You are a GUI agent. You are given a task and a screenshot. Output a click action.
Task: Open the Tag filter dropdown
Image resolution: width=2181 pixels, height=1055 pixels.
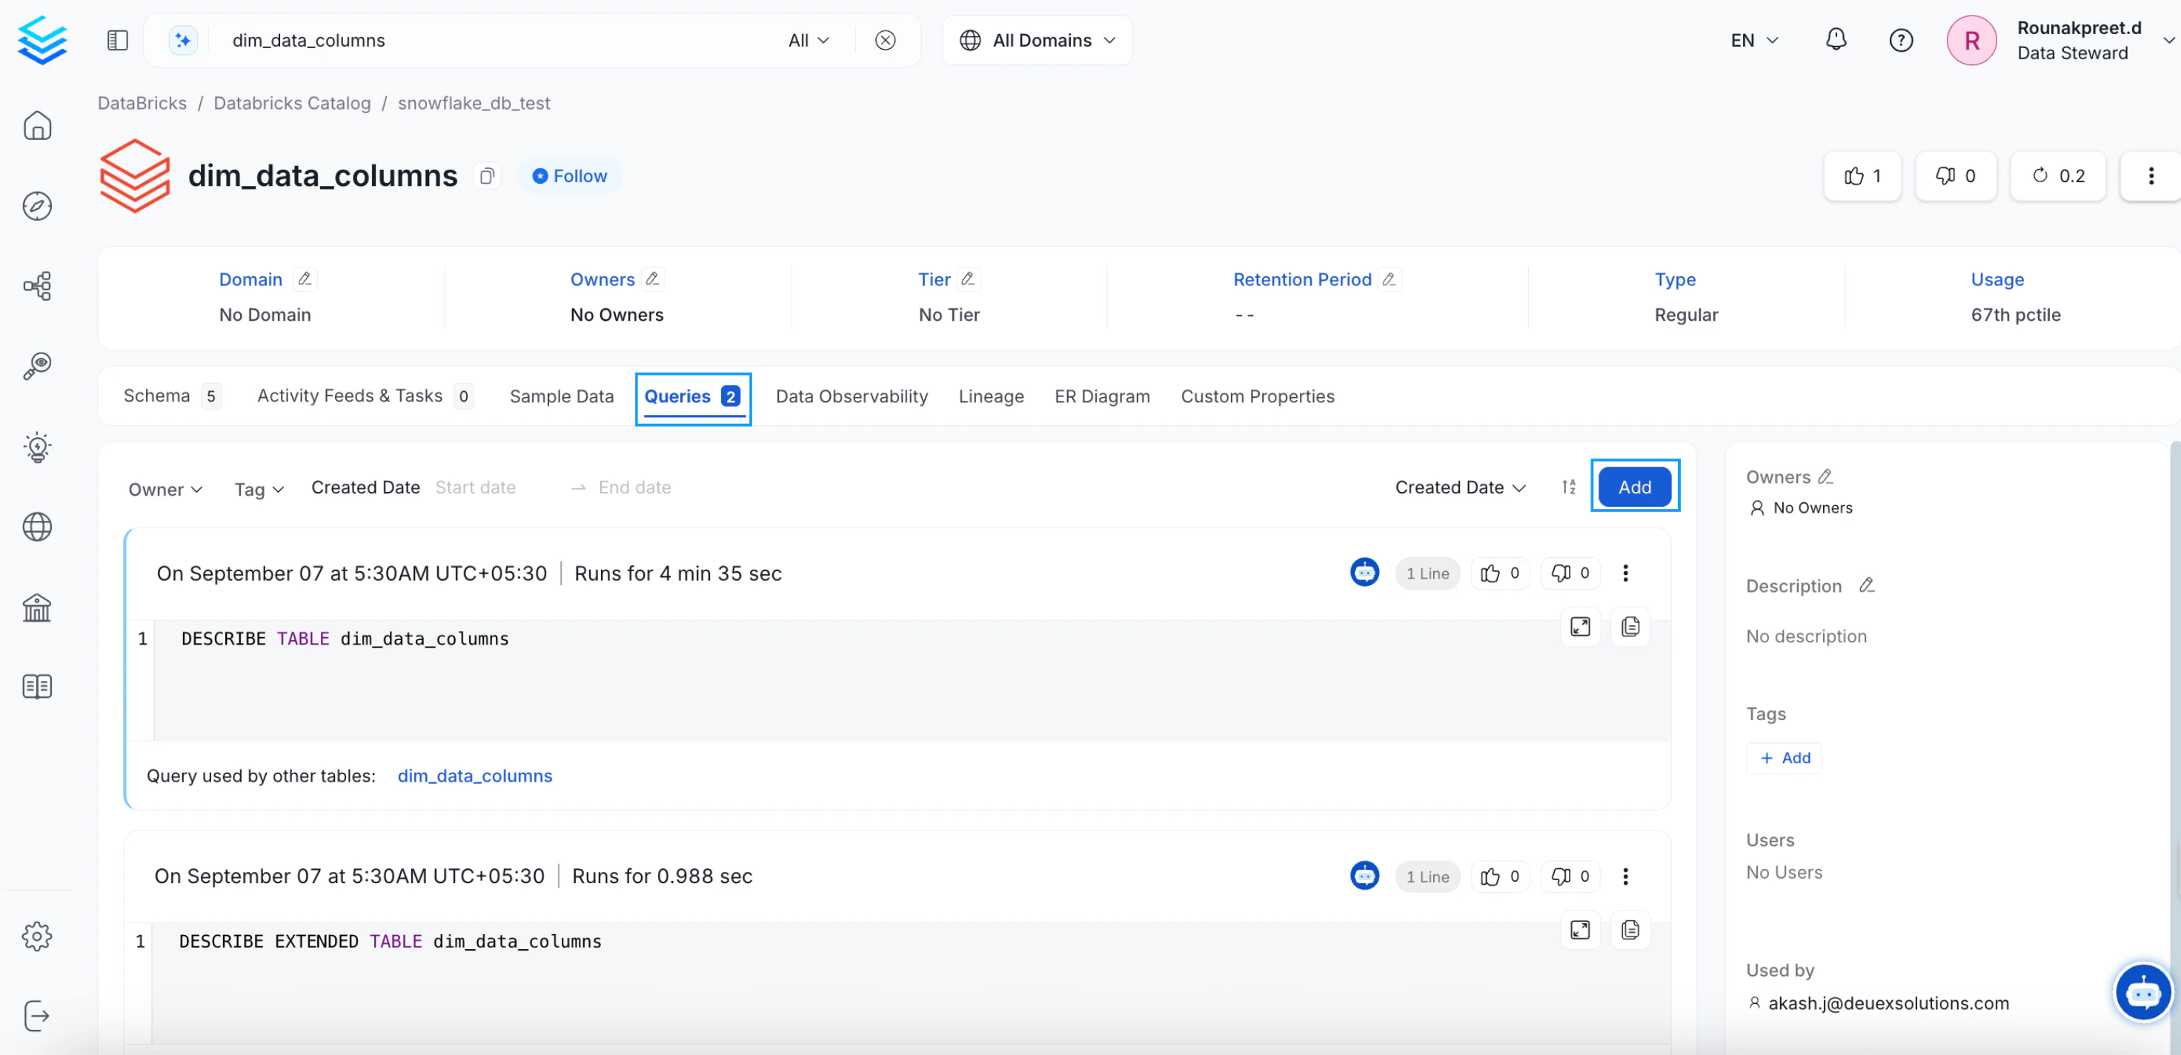pos(259,488)
